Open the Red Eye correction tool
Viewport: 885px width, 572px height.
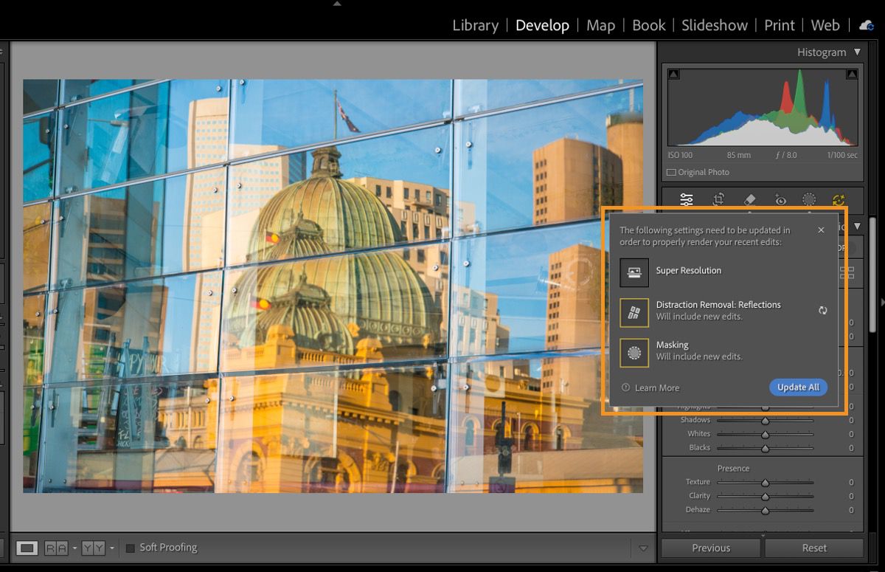coord(780,199)
